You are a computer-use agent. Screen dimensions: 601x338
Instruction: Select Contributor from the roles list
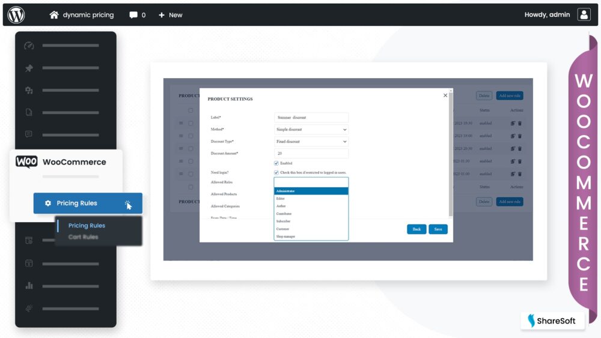[311, 214]
